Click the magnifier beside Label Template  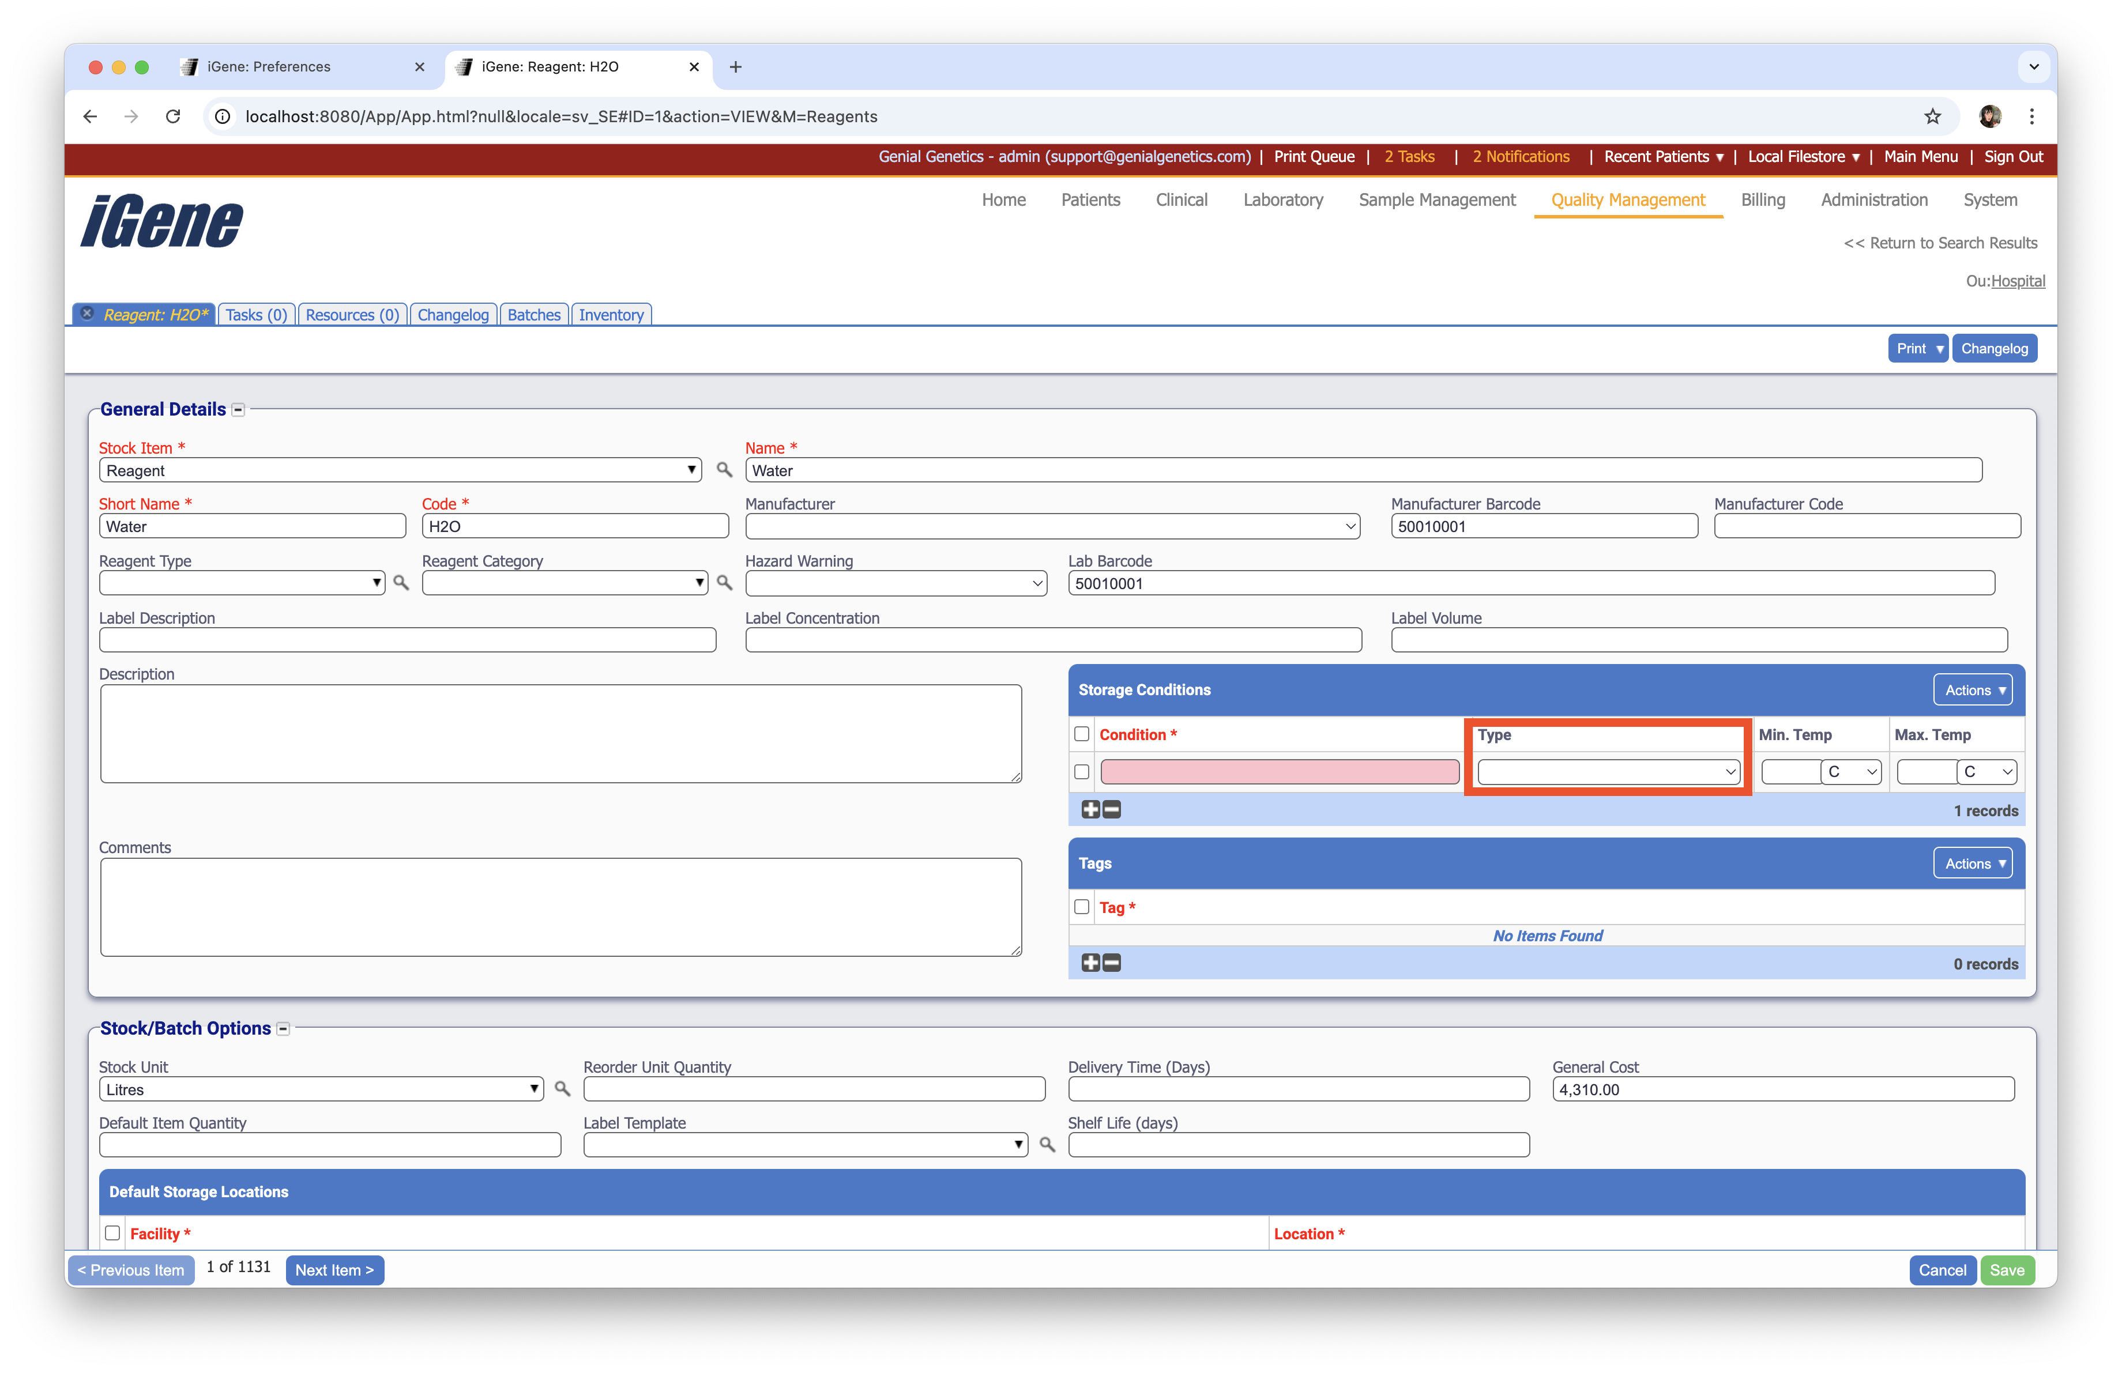1047,1145
